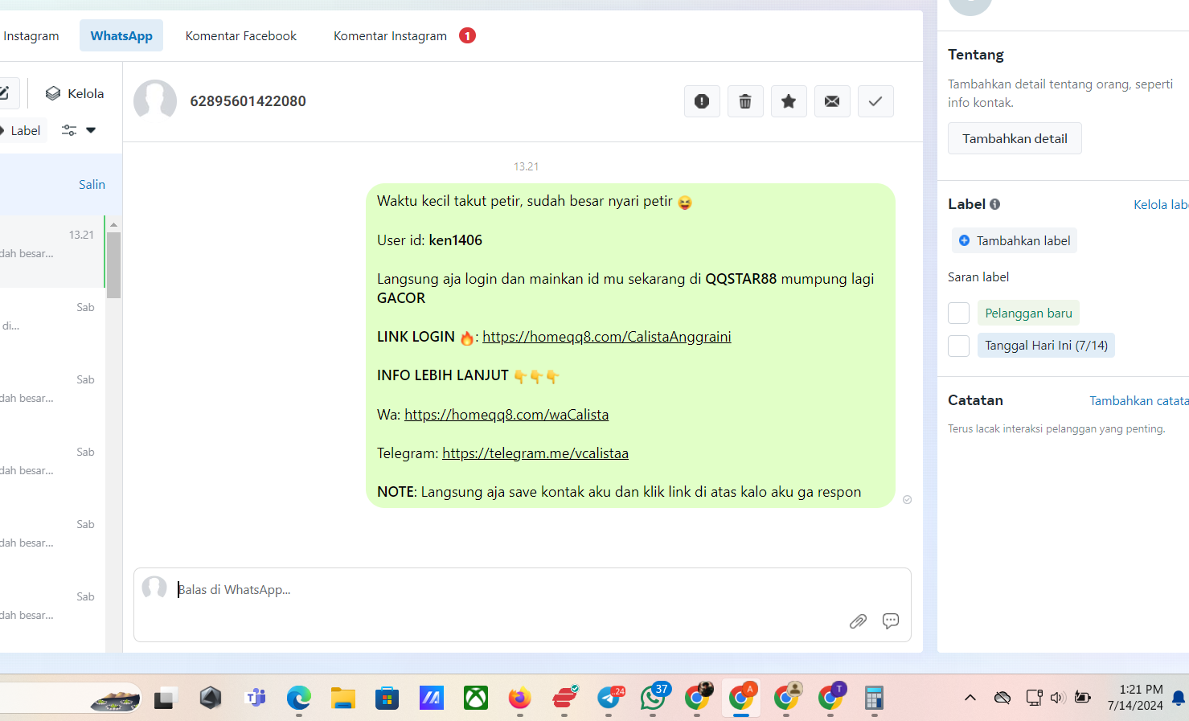Star this conversation to follow up
Screen dimensions: 1189x721
tap(789, 101)
